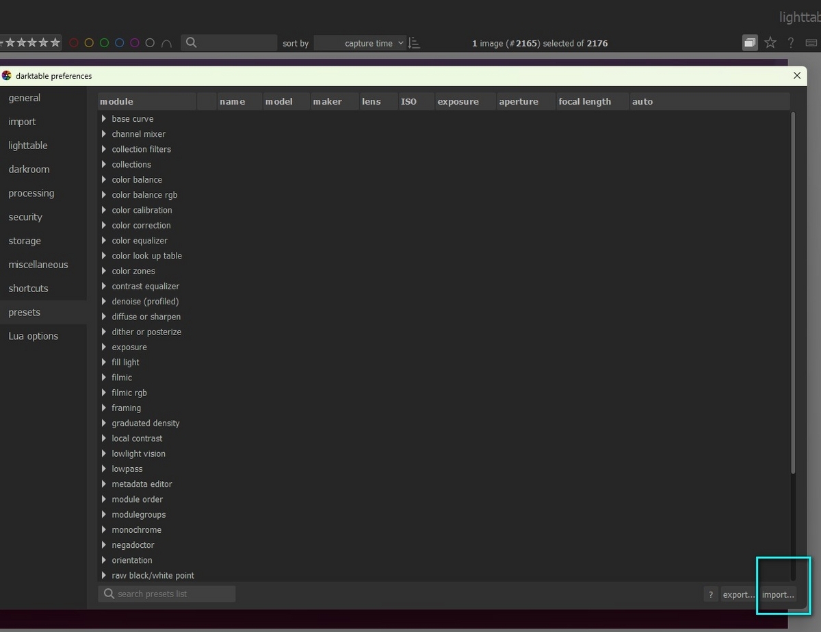The width and height of the screenshot is (821, 632).
Task: Open the general preferences tab
Action: pyautogui.click(x=43, y=98)
